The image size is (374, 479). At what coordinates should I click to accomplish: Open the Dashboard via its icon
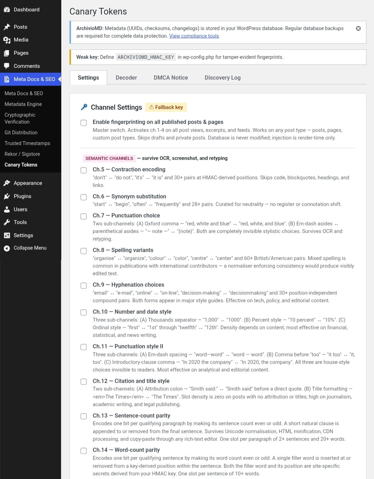pyautogui.click(x=7, y=9)
